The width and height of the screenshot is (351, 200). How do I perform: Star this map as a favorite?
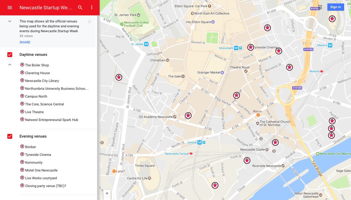click(x=89, y=21)
